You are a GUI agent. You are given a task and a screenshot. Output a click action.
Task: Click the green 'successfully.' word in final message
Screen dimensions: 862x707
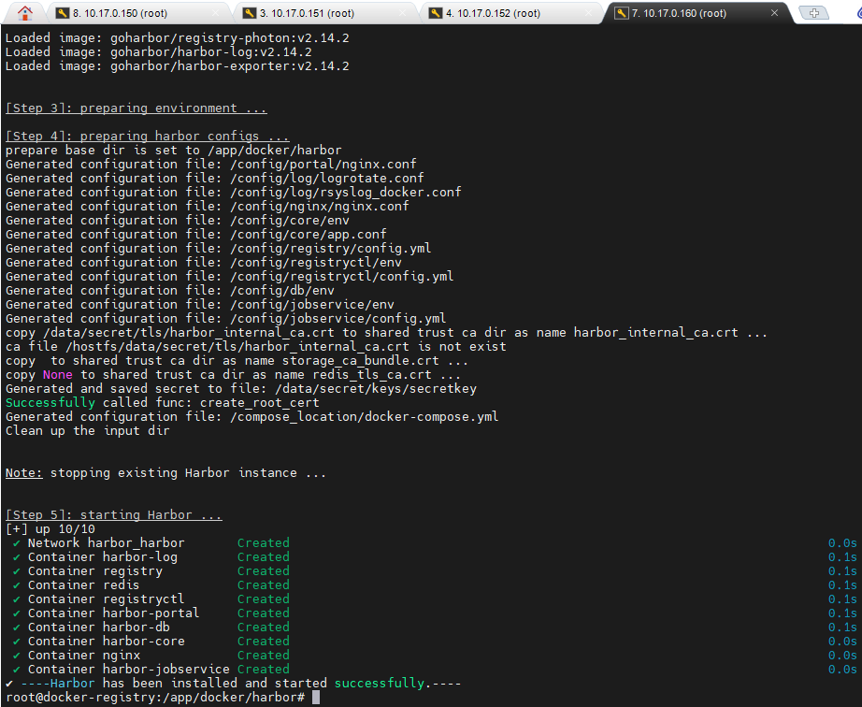pos(383,684)
